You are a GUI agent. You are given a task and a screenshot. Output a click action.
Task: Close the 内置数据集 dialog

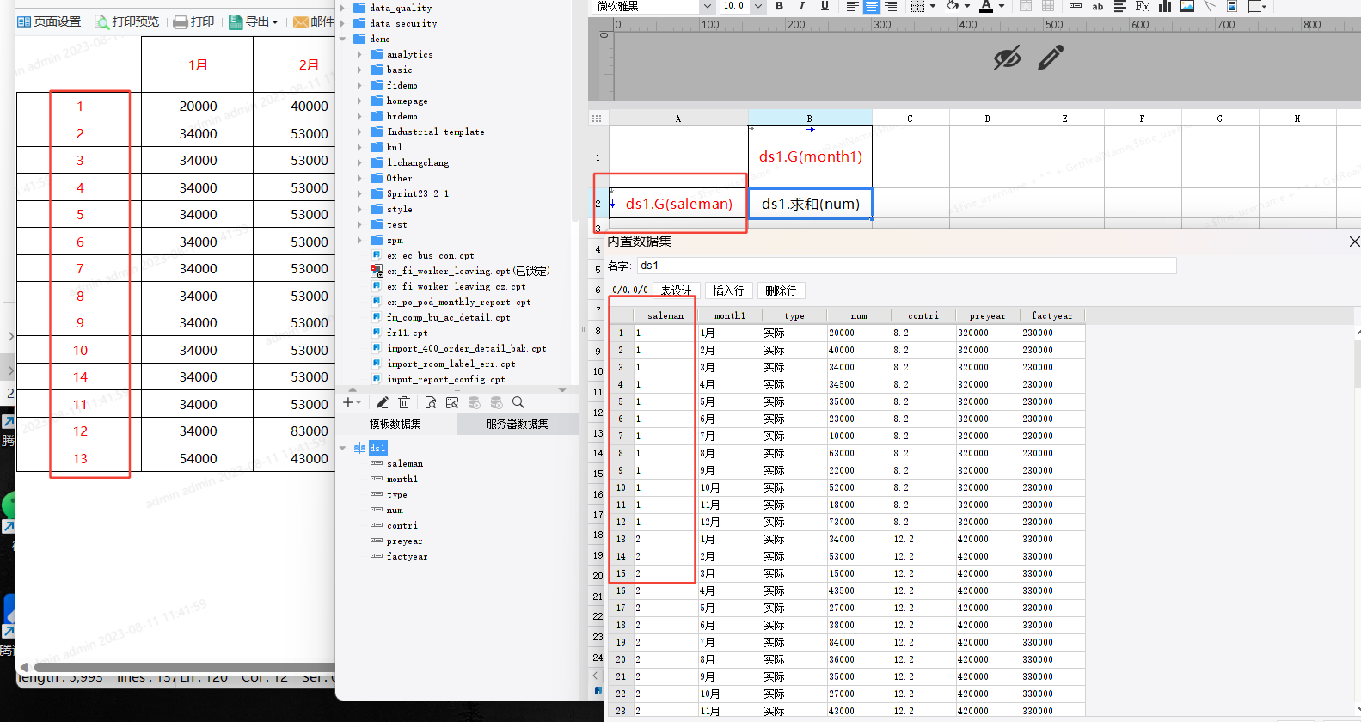pos(1355,242)
